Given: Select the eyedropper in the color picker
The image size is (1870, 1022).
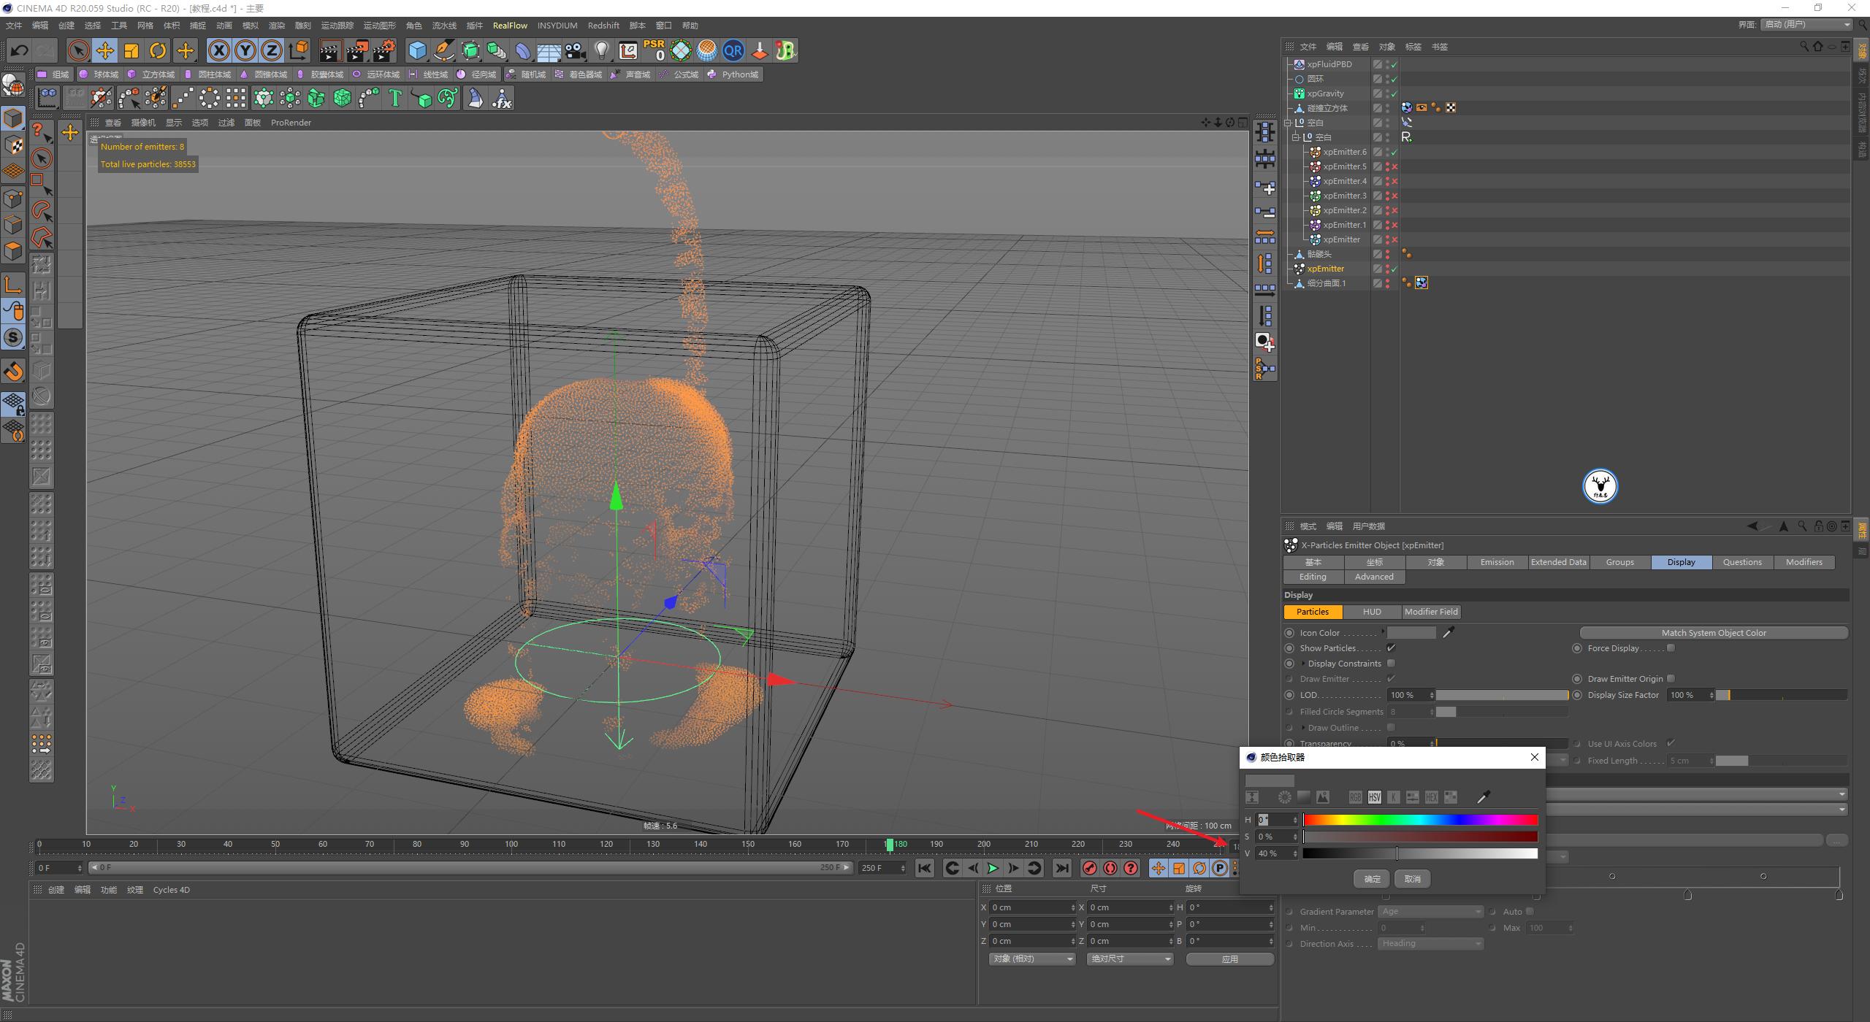Looking at the screenshot, I should (1483, 797).
